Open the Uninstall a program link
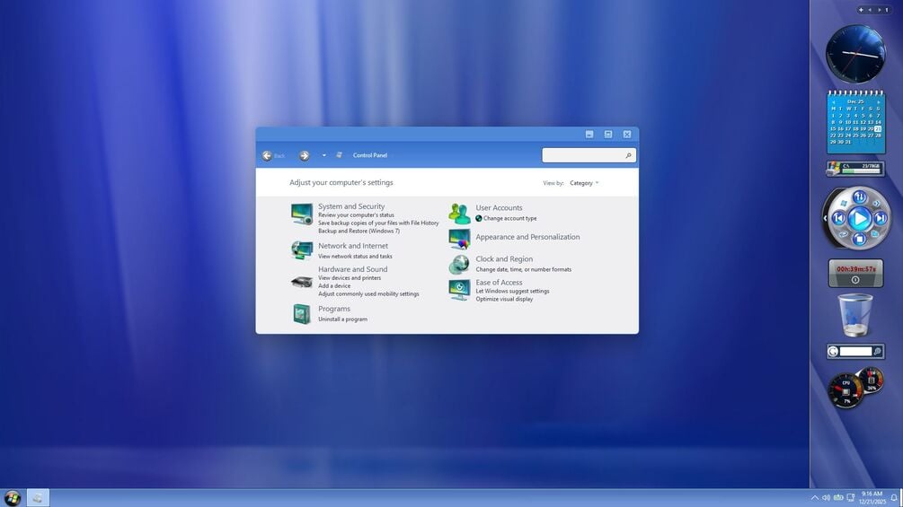The image size is (903, 507). [342, 319]
